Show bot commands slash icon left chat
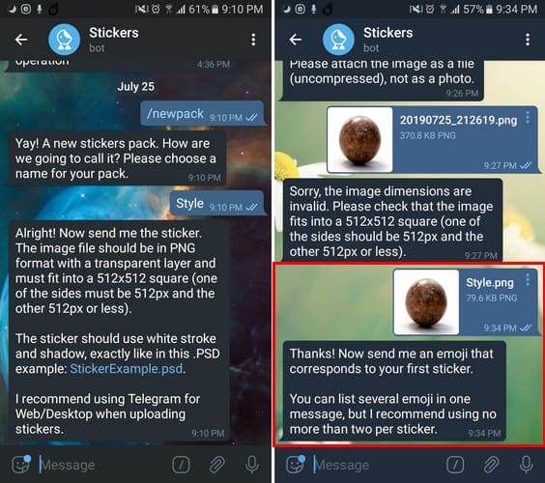Screen dimensions: 545x483 click(181, 465)
